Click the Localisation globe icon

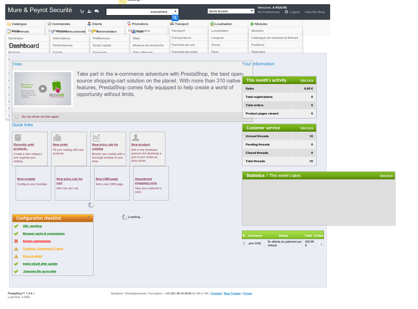coord(212,24)
